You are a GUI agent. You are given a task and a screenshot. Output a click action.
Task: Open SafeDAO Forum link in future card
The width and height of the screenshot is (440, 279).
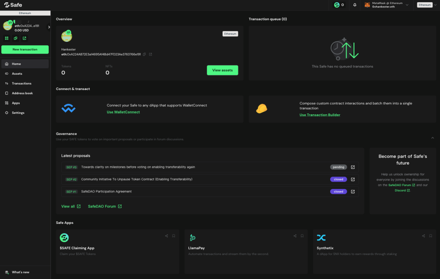tap(402, 185)
